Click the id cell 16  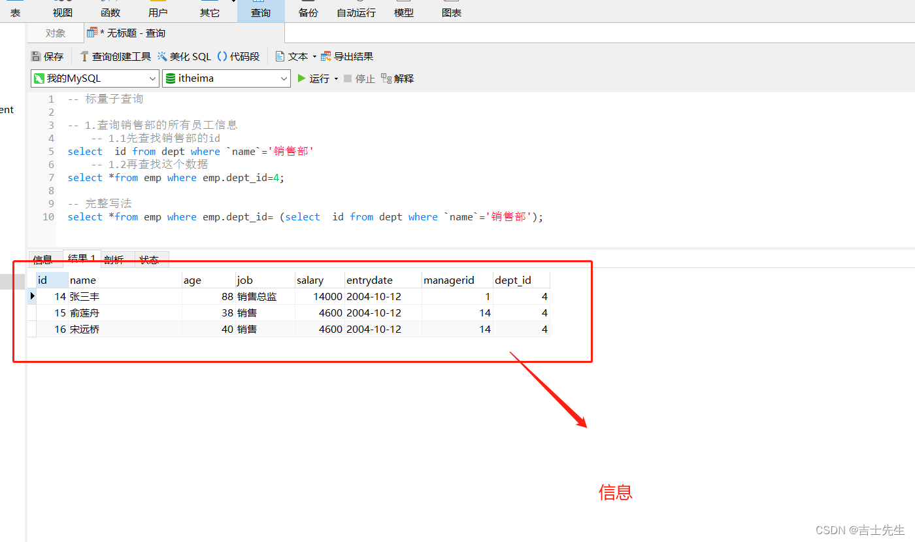[52, 329]
